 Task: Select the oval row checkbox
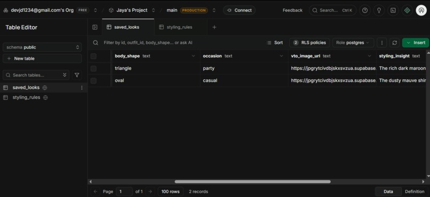93,81
